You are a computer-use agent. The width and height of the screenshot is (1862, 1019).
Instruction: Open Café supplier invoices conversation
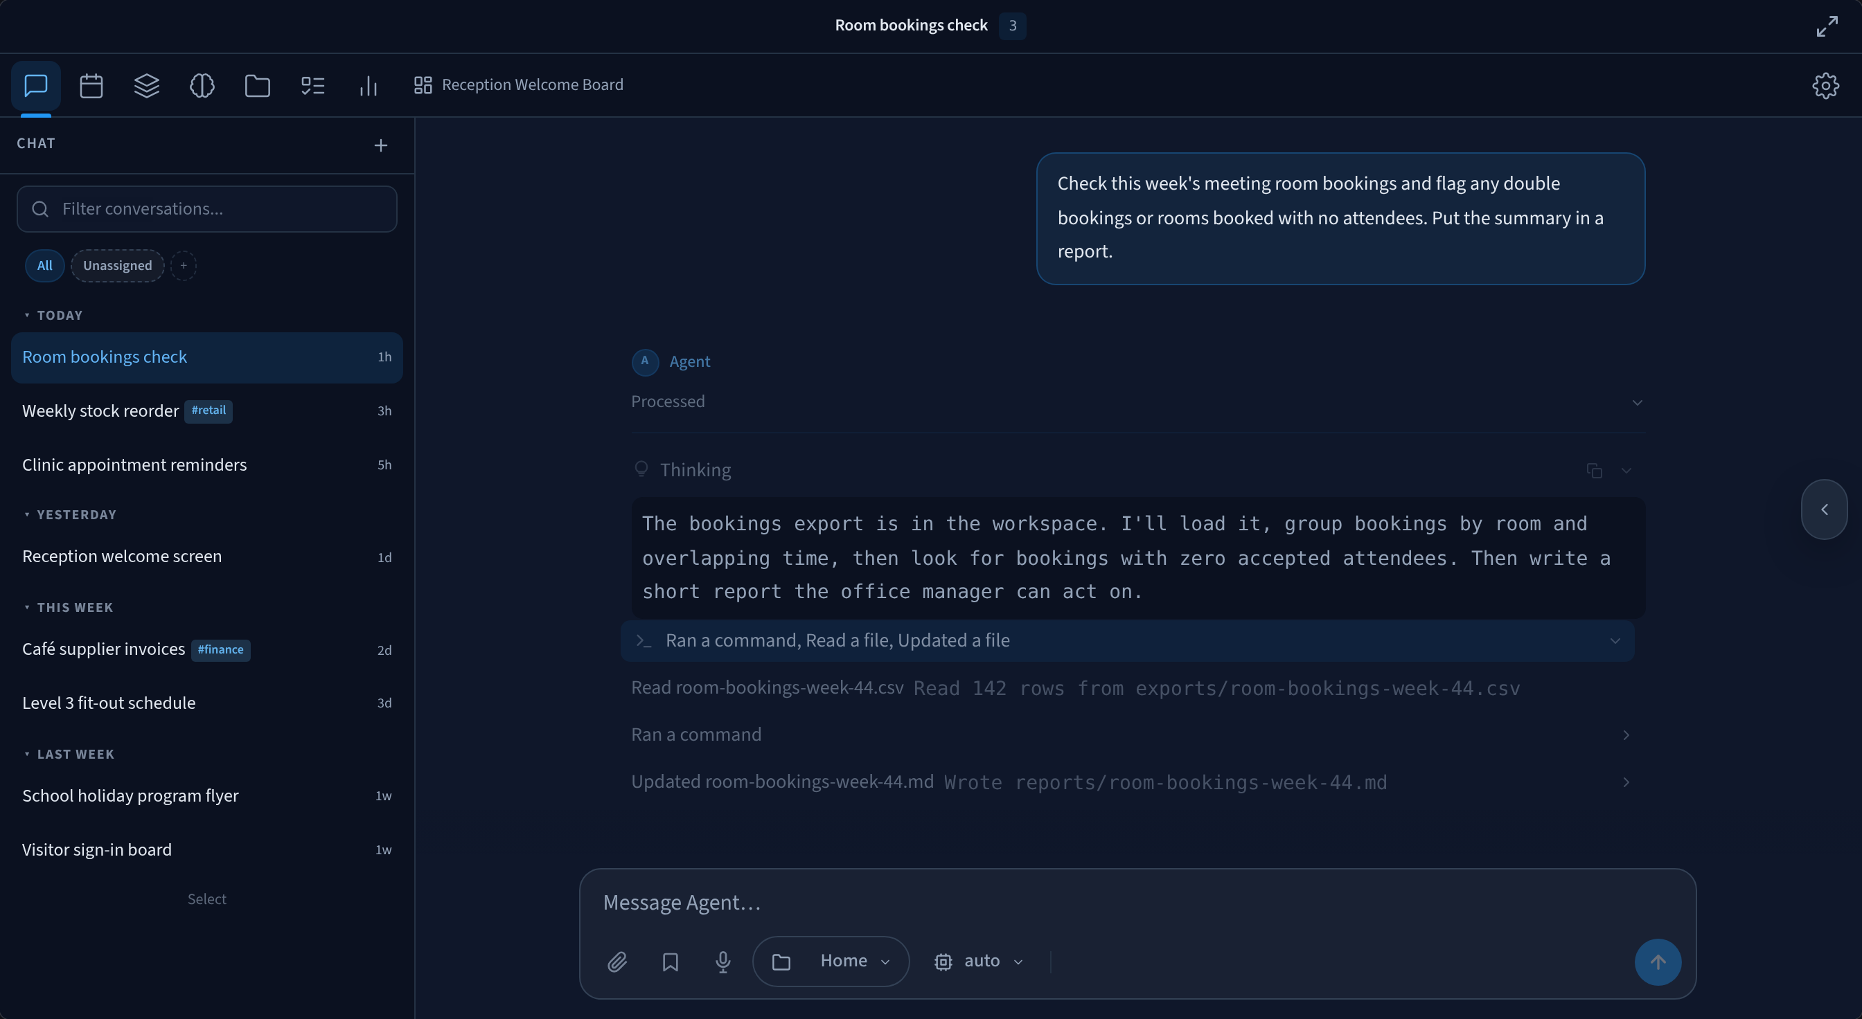[206, 649]
